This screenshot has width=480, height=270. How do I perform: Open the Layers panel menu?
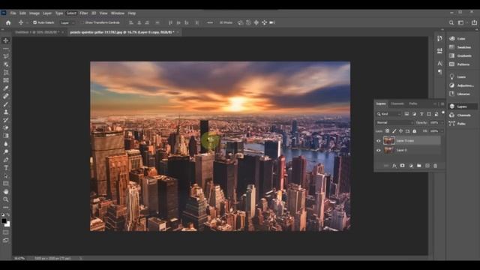442,103
